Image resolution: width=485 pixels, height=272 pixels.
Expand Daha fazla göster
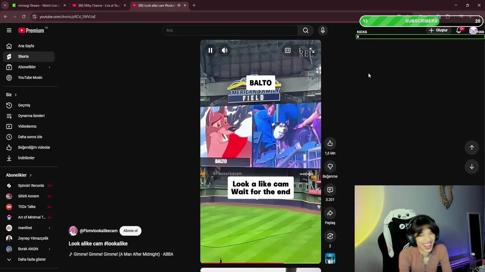coord(29,260)
